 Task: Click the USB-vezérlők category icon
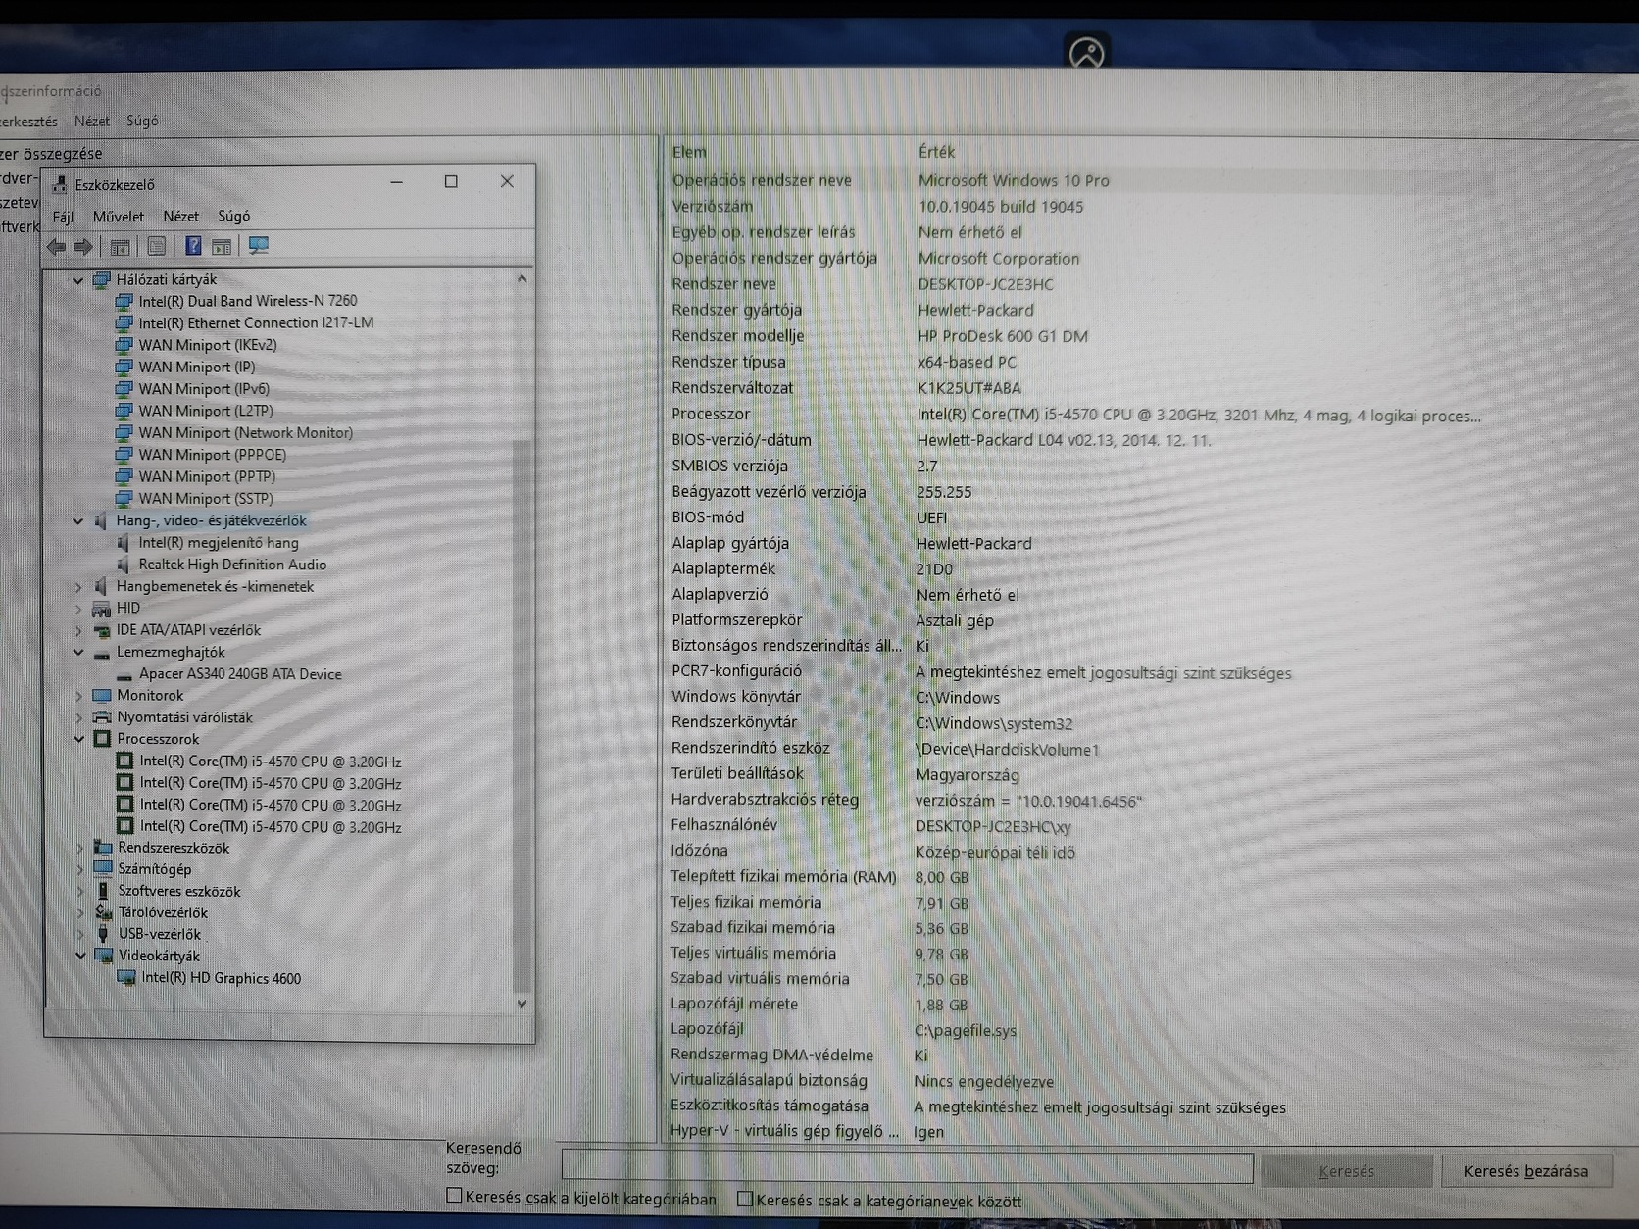click(x=103, y=934)
